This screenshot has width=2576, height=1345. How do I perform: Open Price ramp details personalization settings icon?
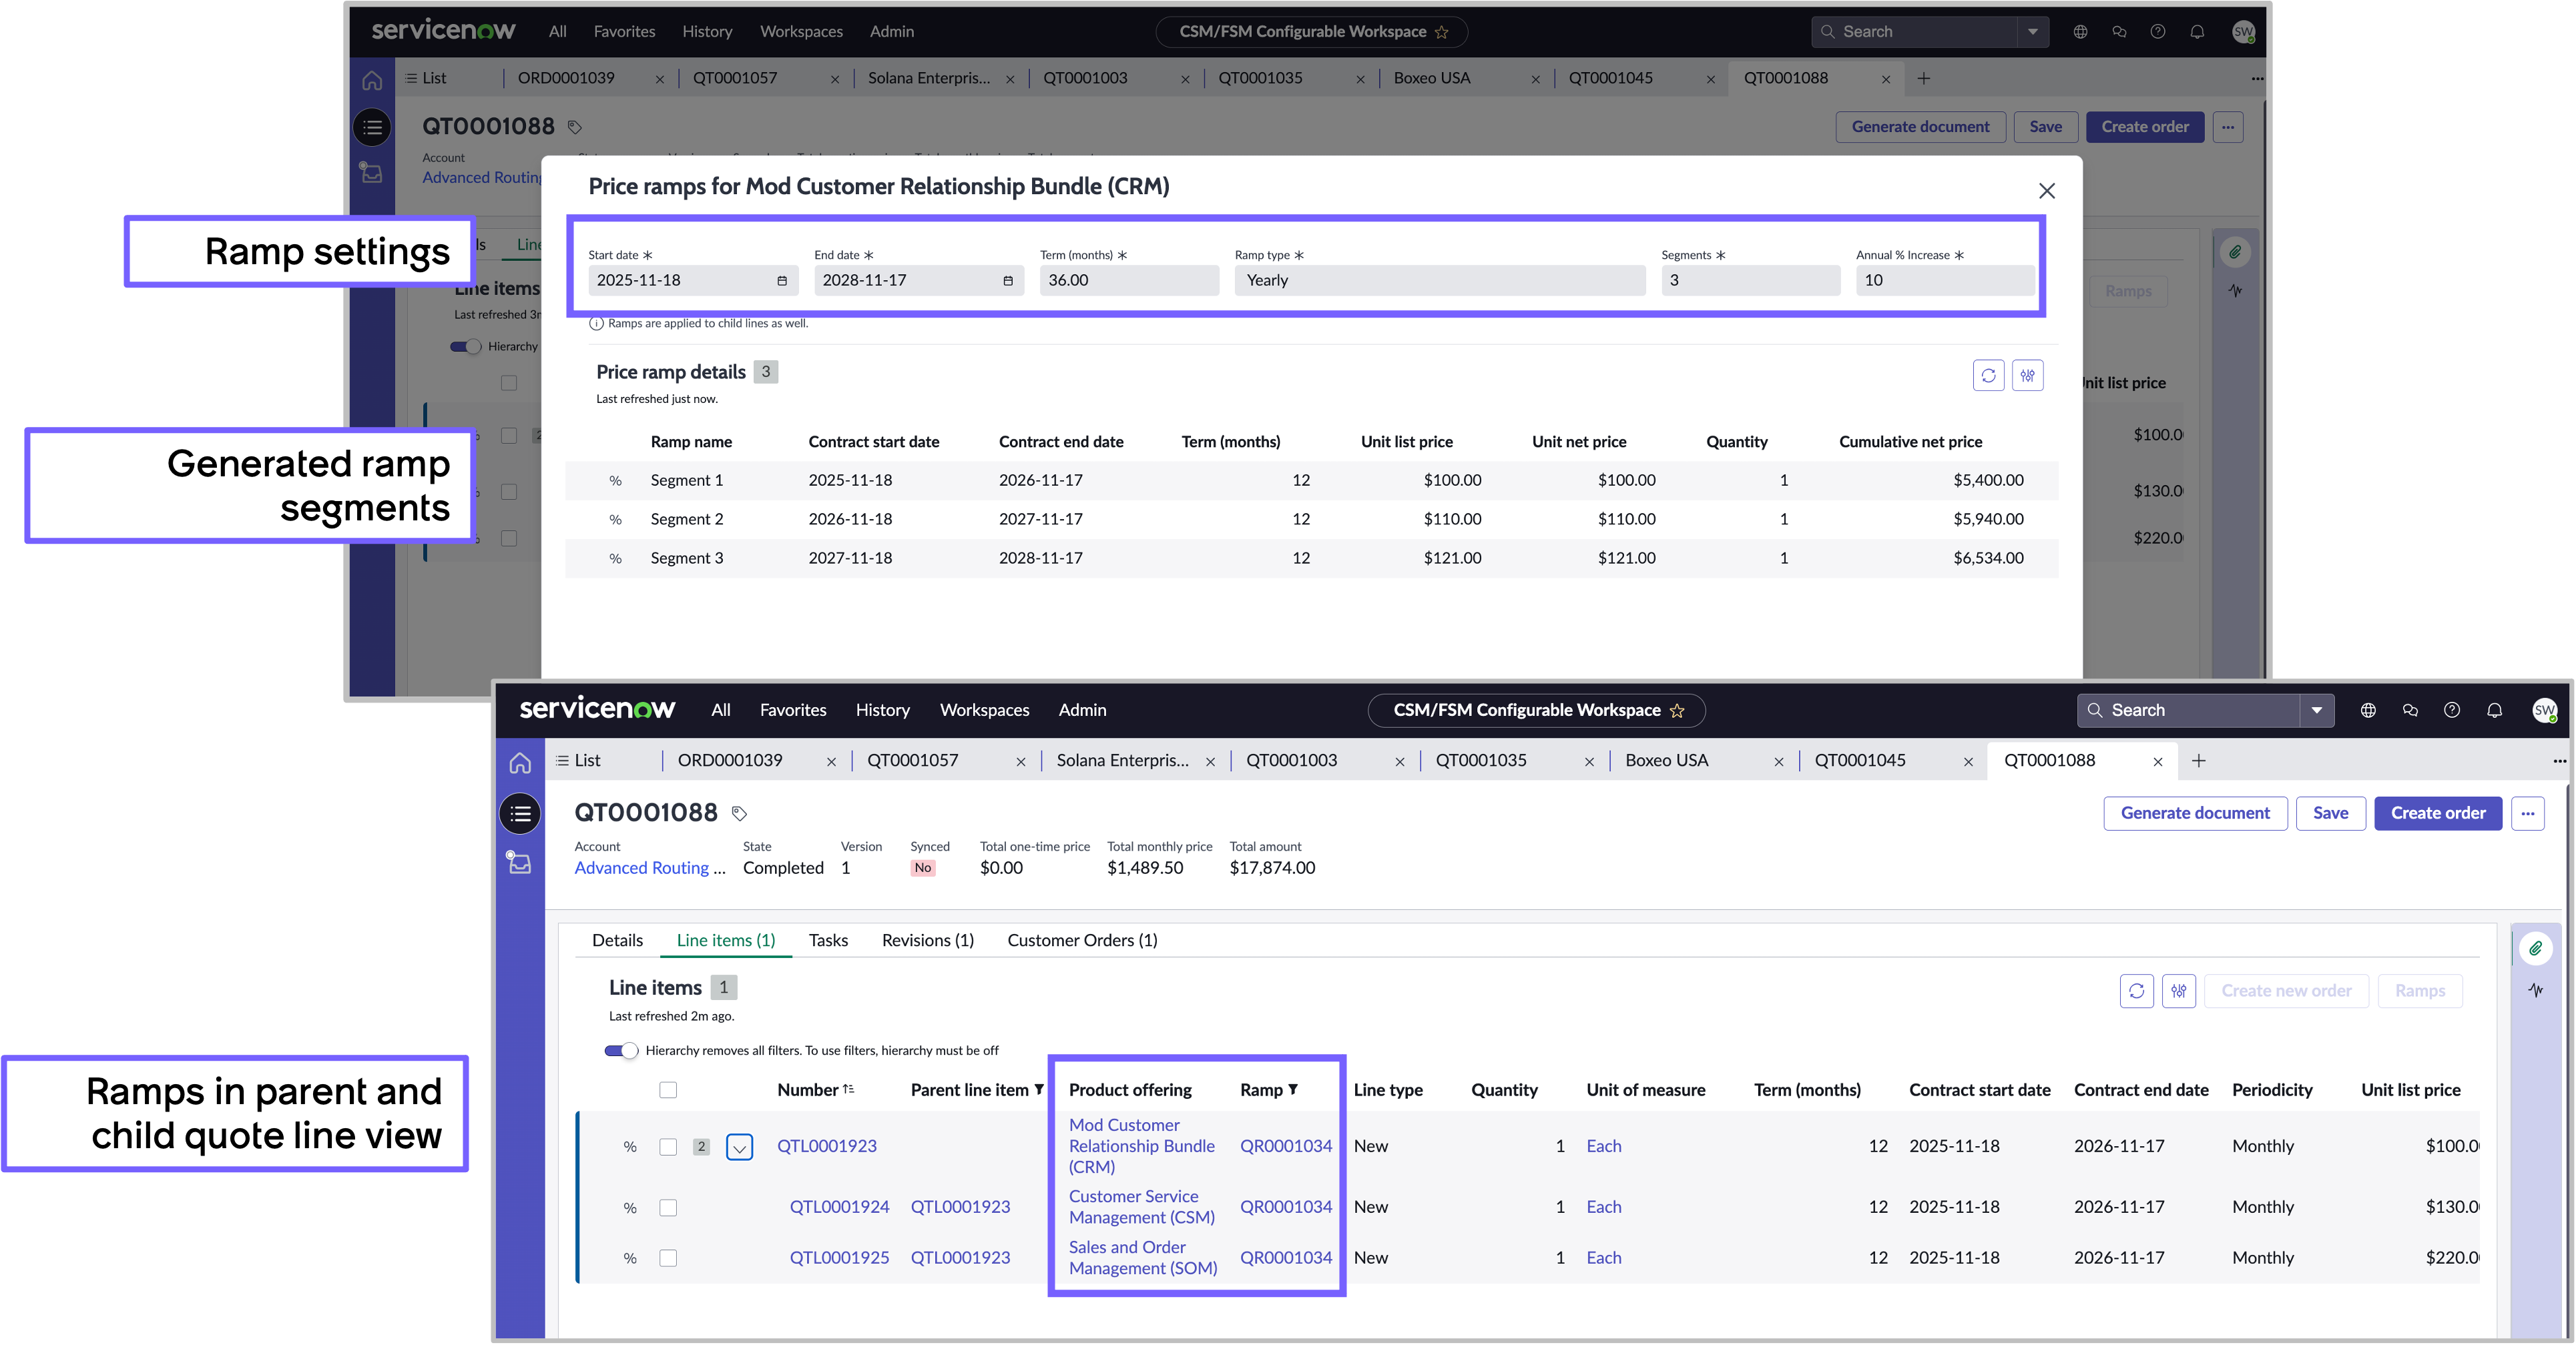point(2027,376)
